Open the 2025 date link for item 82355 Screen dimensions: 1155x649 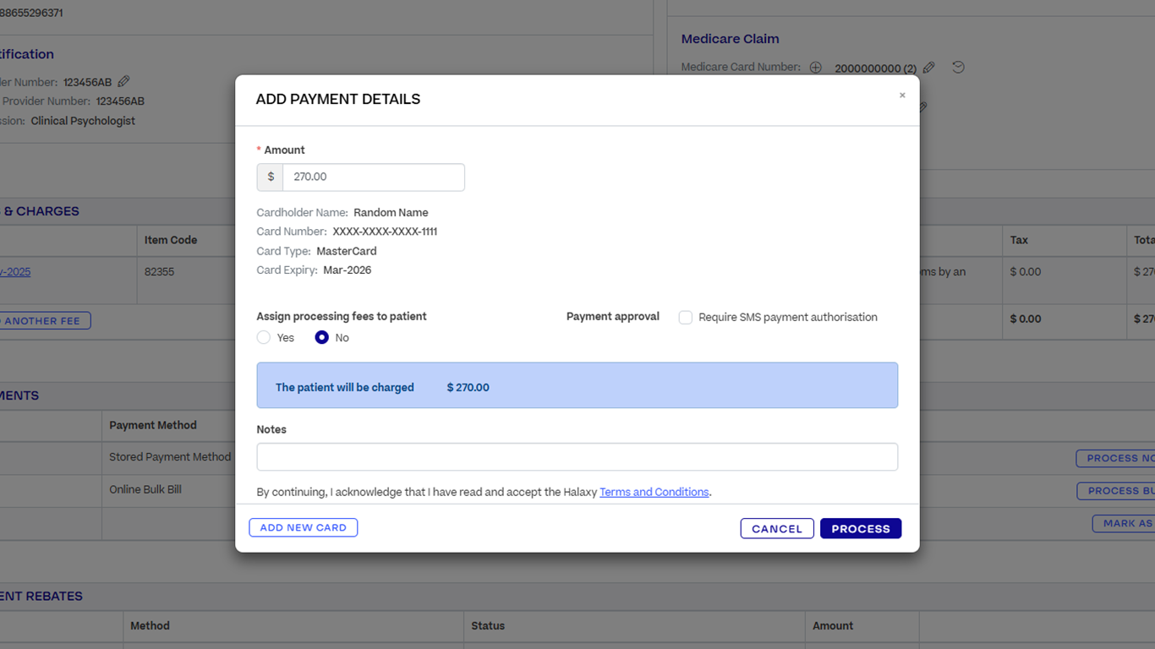pos(15,272)
